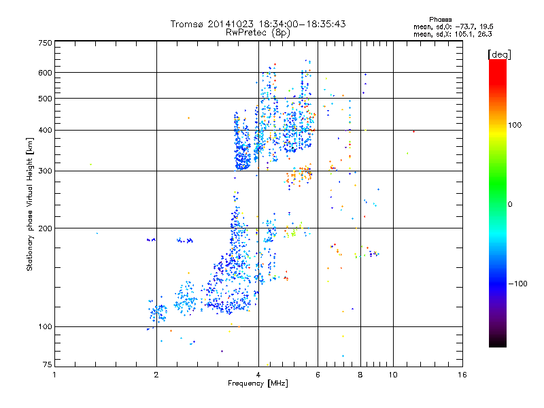The height and width of the screenshot is (408, 544).
Task: Click the '600' y-axis tick label
Action: 45,73
